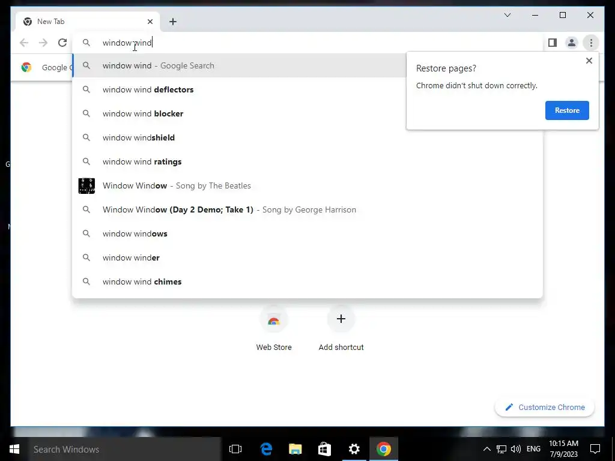Open the Web Store shortcut

coord(274,328)
